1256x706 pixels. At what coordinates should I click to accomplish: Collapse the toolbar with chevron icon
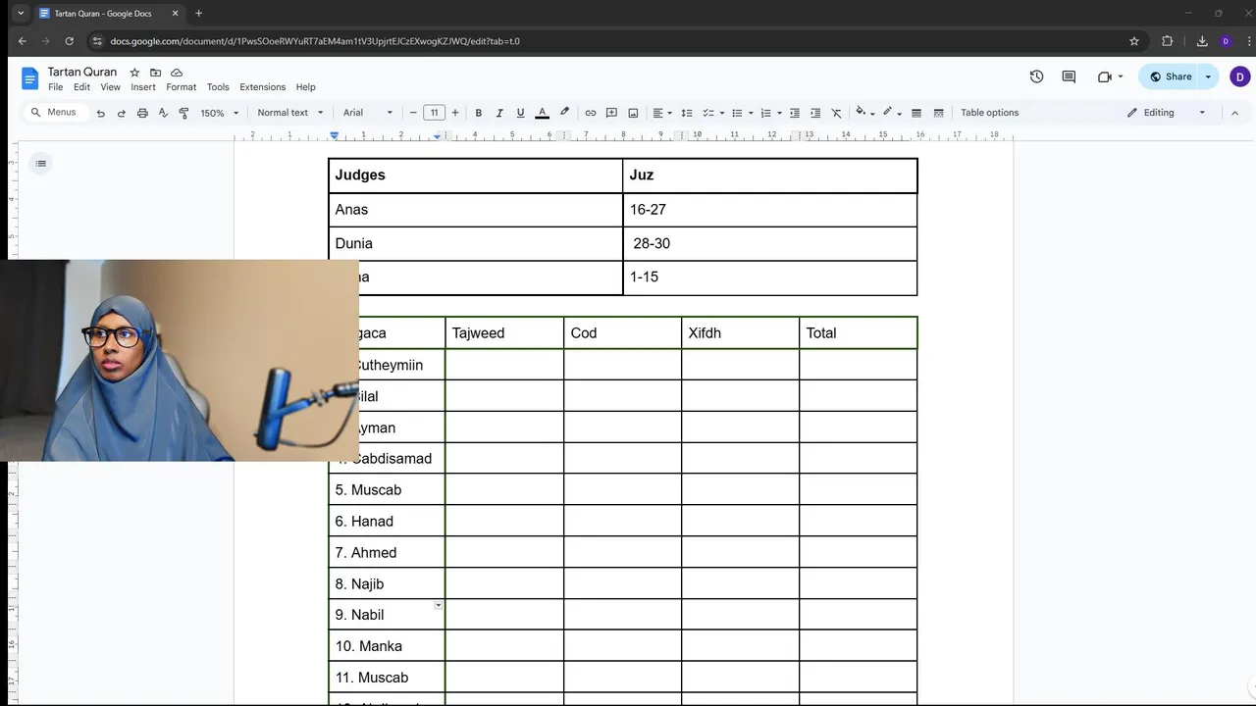click(x=1234, y=113)
